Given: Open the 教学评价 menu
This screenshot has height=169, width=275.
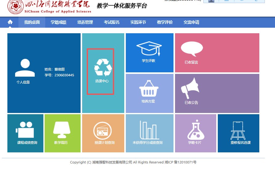Looking at the screenshot, I should point(165,22).
